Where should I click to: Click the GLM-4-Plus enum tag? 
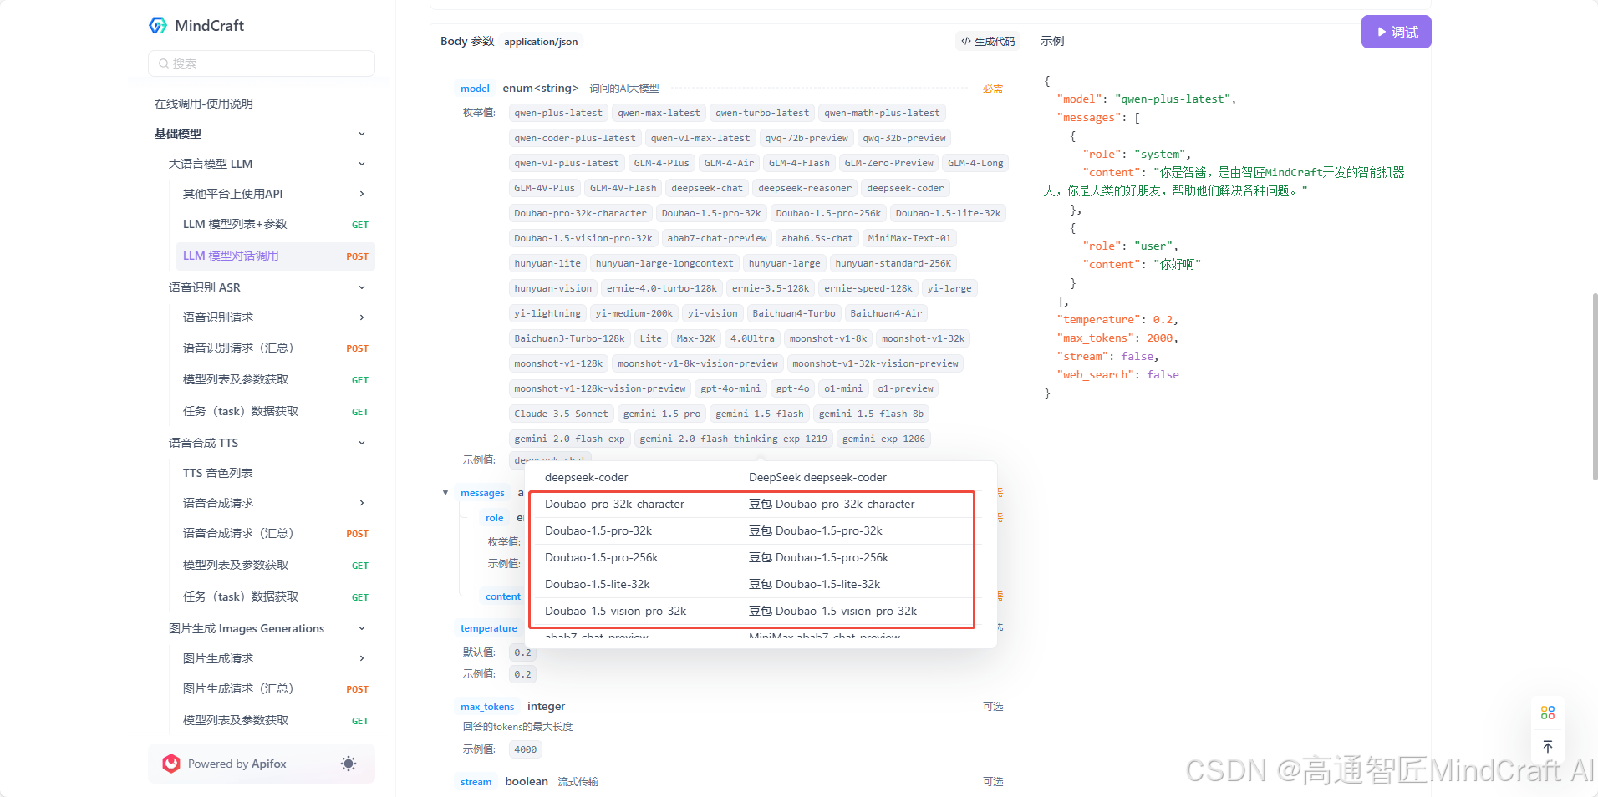(x=661, y=163)
